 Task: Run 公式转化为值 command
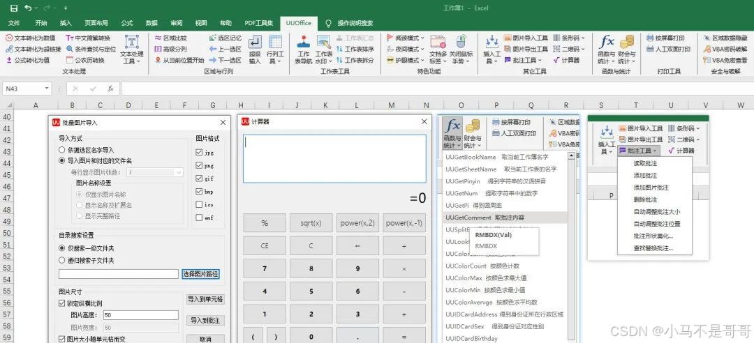coord(28,60)
